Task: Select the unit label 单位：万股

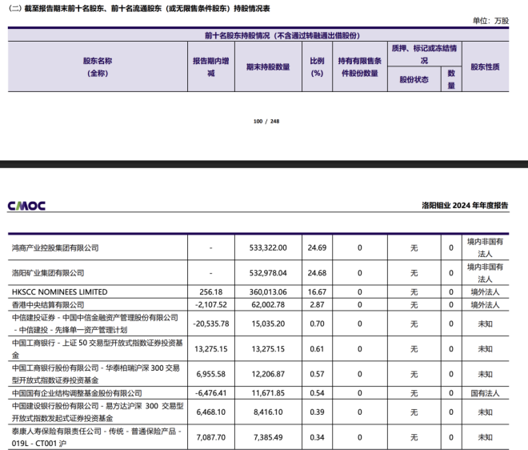Action: coord(490,21)
